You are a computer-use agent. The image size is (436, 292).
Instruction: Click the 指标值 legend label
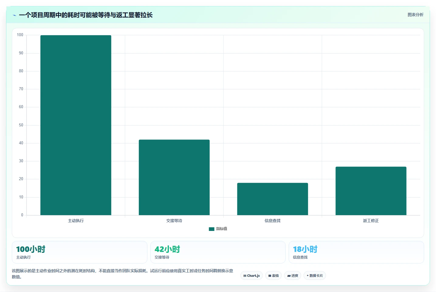pyautogui.click(x=221, y=229)
